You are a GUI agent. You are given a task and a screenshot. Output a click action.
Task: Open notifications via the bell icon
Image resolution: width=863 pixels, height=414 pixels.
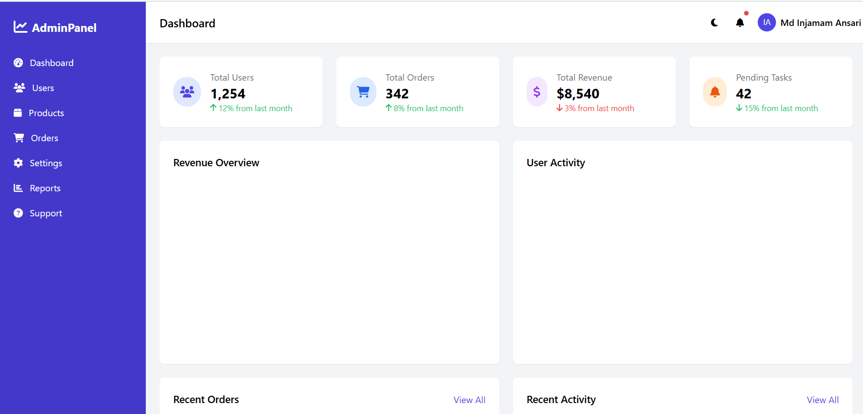[x=740, y=22]
